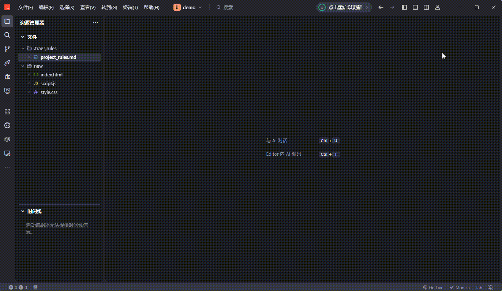Open the 编辑(E) menu
The height and width of the screenshot is (291, 502).
coord(46,7)
